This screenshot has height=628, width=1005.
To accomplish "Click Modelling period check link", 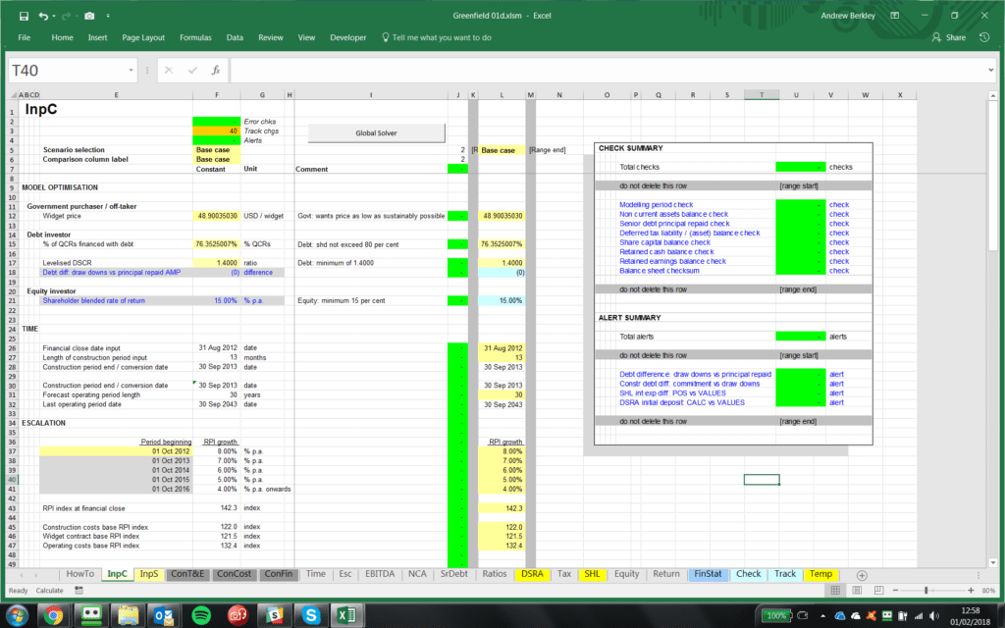I will click(x=656, y=205).
